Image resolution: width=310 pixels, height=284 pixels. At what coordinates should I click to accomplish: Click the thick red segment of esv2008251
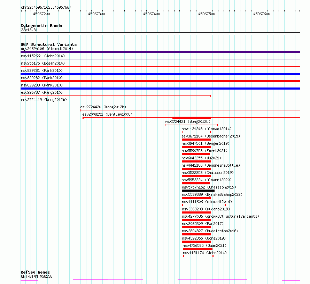[x=192, y=118]
